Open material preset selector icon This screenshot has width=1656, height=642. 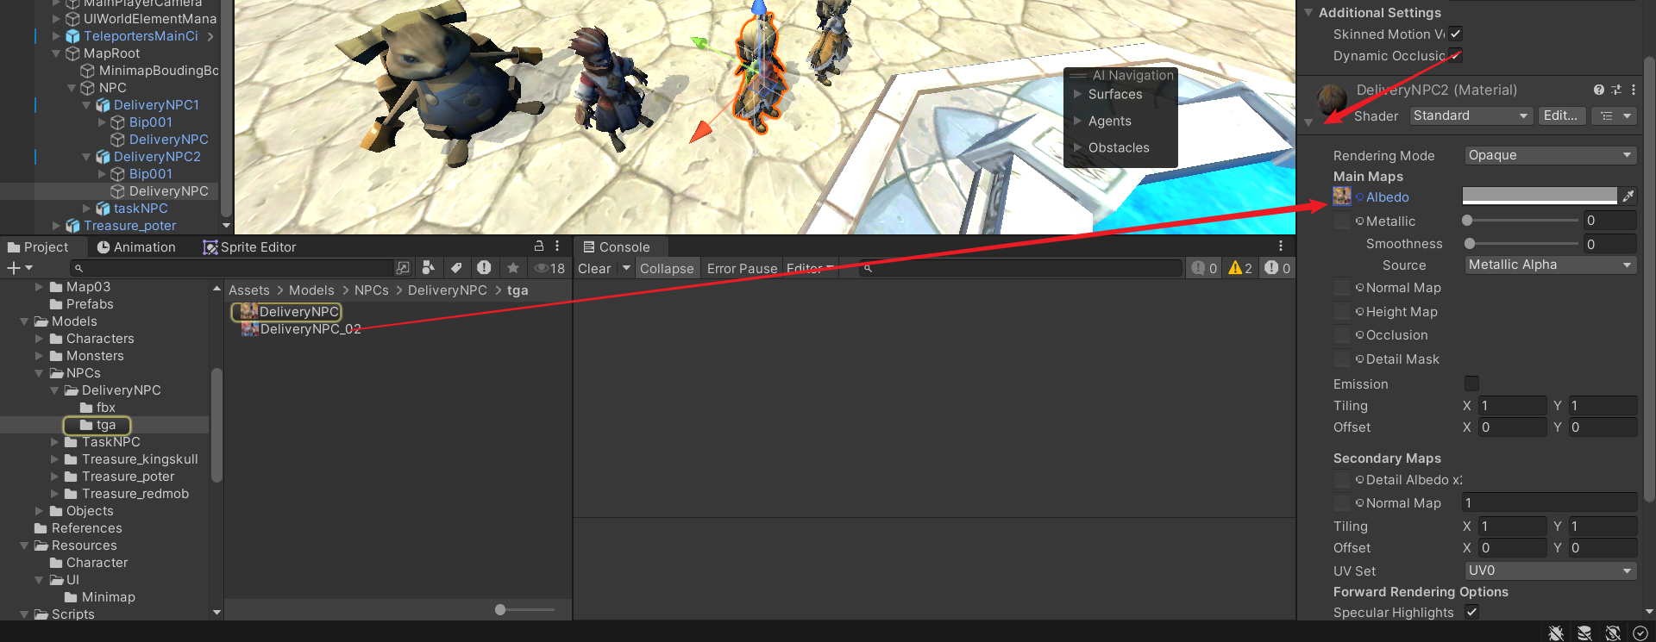pos(1615,90)
